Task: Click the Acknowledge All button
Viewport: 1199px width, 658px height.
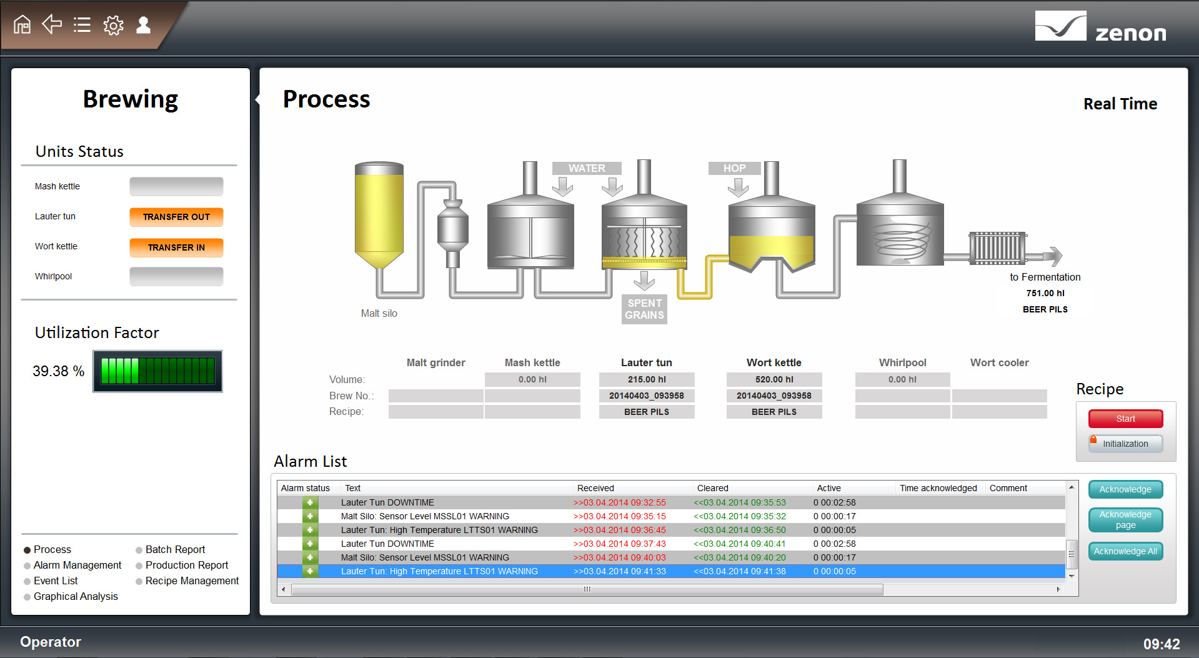Action: (1125, 551)
